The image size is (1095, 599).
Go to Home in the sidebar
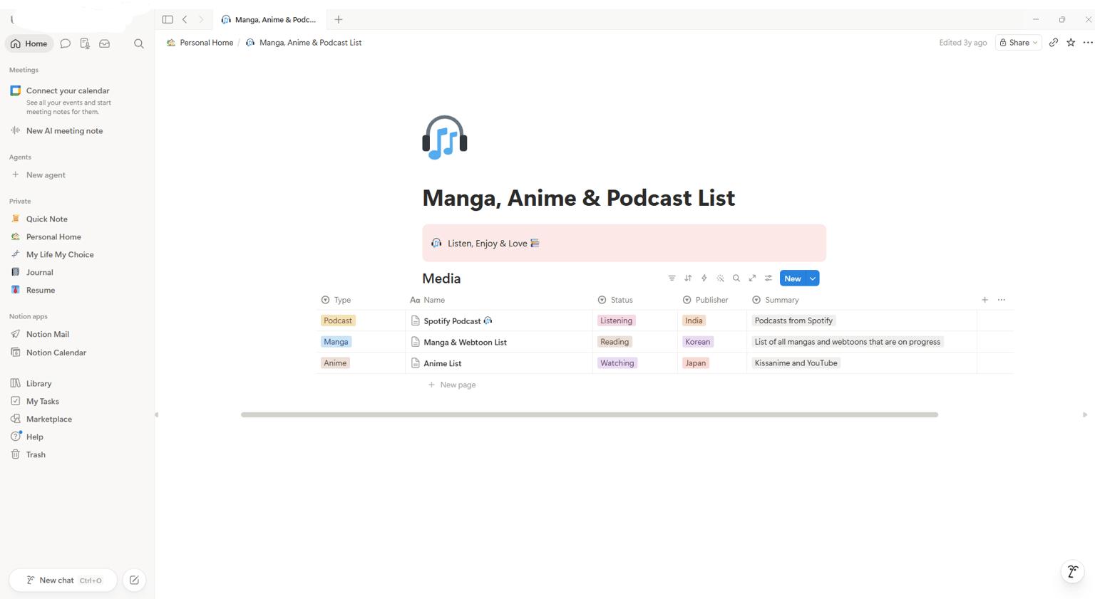(x=29, y=44)
